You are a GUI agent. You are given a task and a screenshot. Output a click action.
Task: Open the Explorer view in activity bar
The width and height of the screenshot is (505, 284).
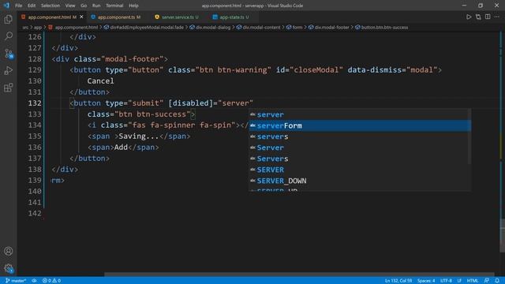point(9,19)
